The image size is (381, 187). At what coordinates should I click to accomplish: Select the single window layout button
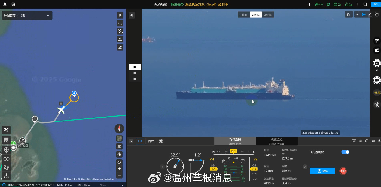[135, 67]
